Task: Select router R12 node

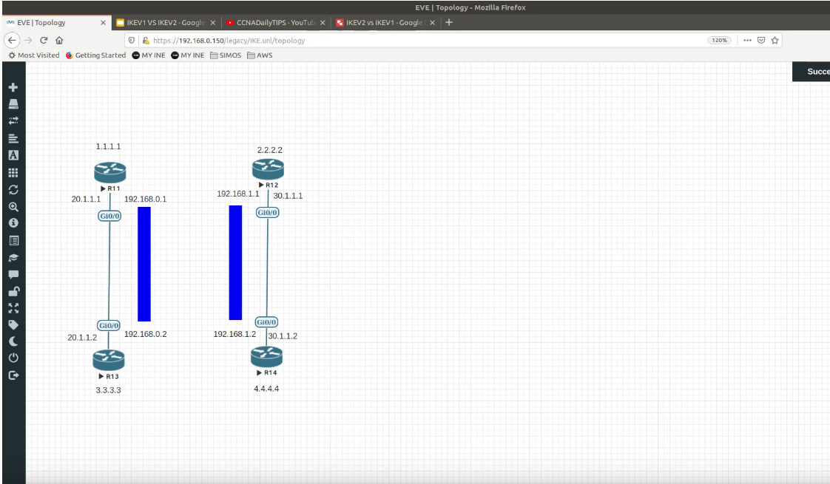Action: pos(268,168)
